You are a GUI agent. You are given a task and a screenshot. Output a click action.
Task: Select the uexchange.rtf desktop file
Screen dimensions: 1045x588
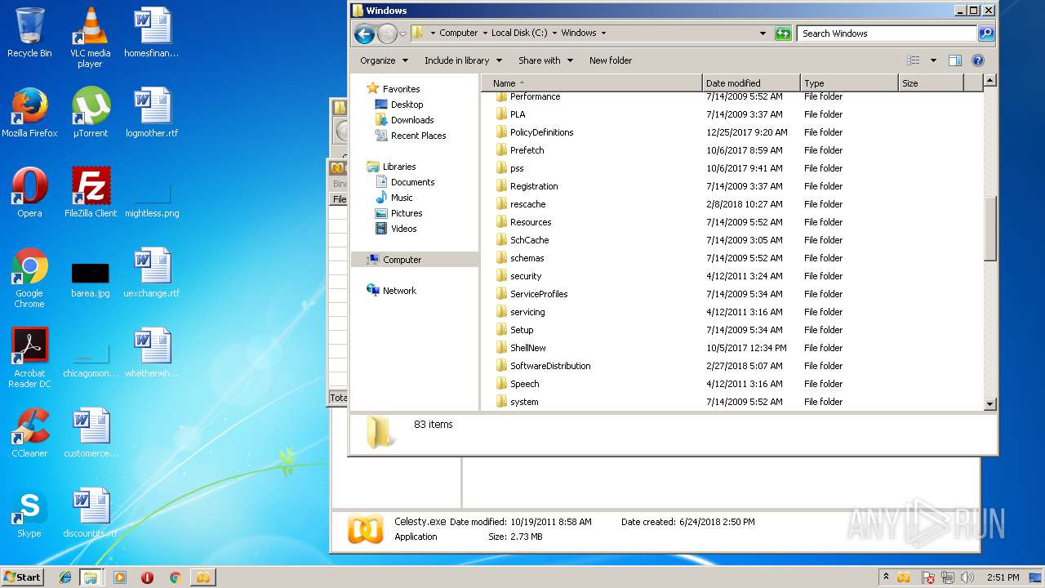pyautogui.click(x=152, y=273)
